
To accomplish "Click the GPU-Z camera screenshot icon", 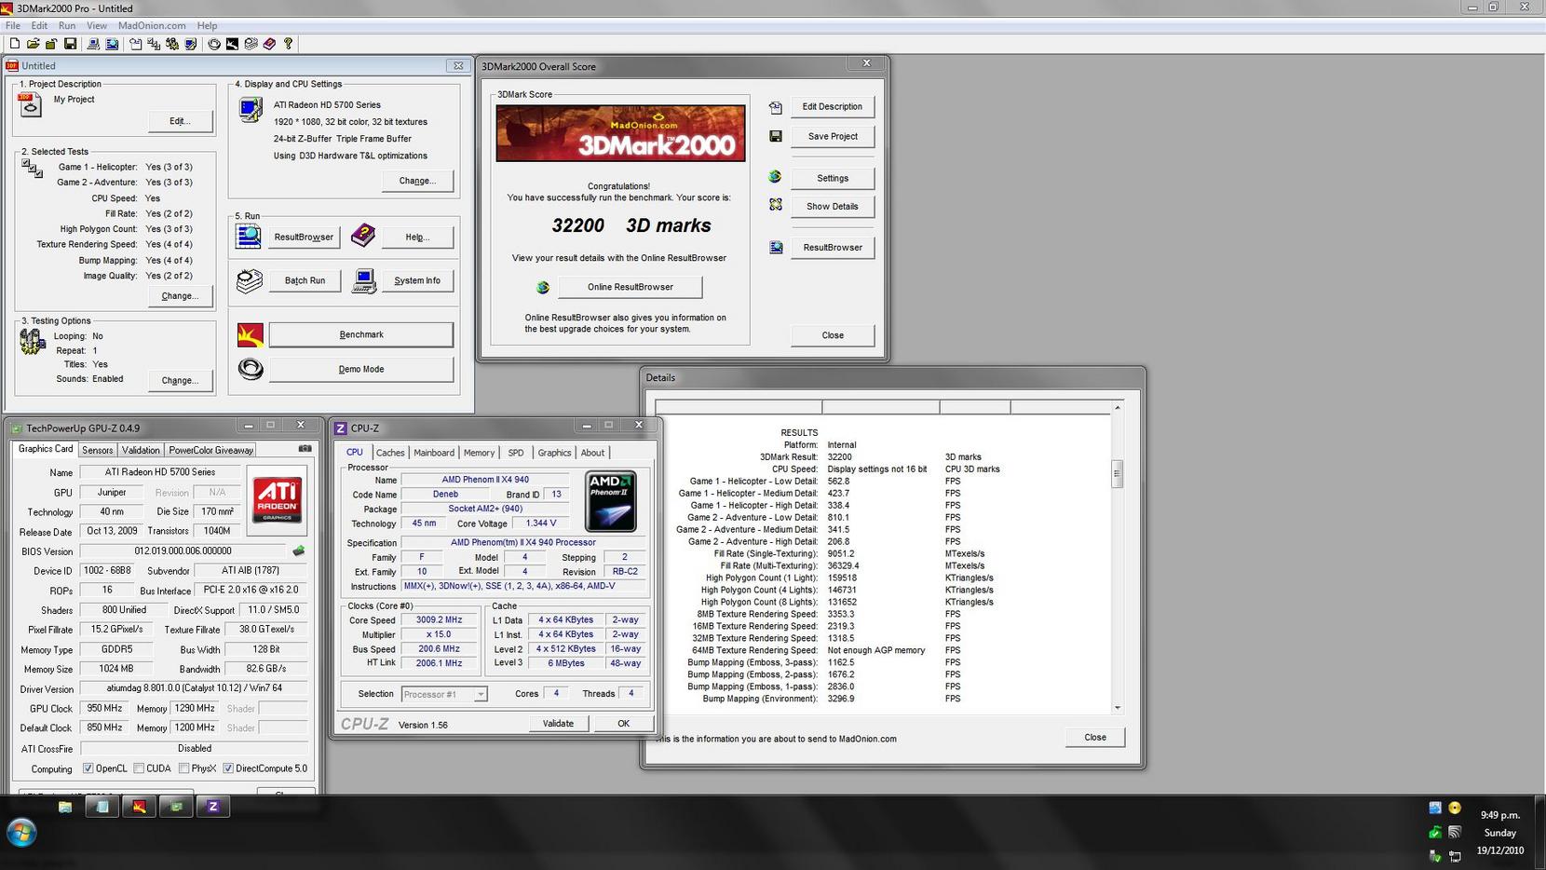I will [x=305, y=449].
